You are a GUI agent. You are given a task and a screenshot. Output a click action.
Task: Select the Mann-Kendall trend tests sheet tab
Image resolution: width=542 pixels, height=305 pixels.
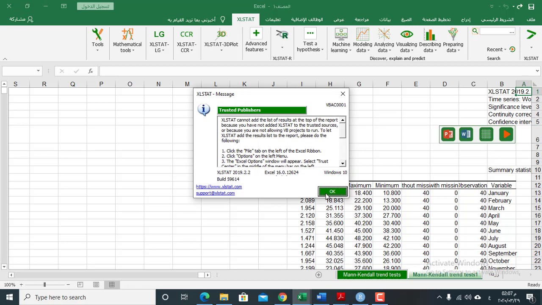click(372, 275)
